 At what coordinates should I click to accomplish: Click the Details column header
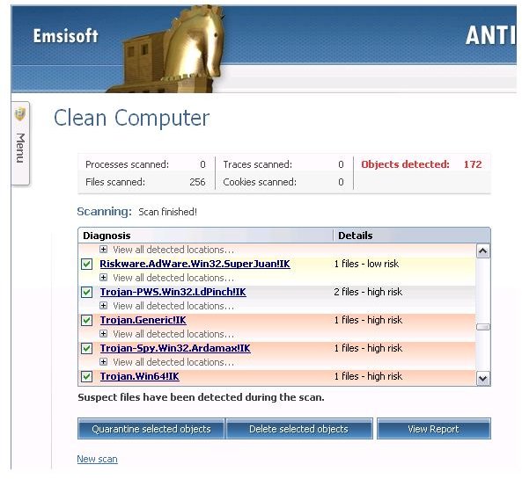point(412,236)
